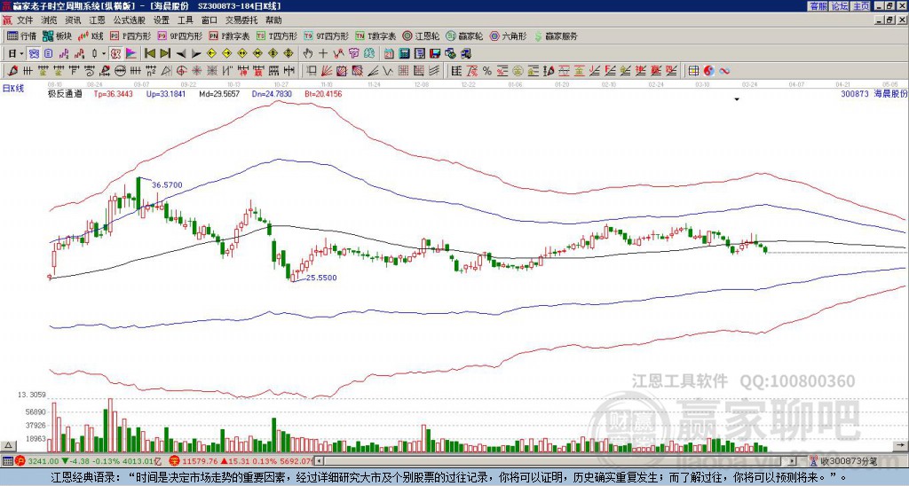
Task: Click the 300873 stock code label
Action: pos(855,93)
